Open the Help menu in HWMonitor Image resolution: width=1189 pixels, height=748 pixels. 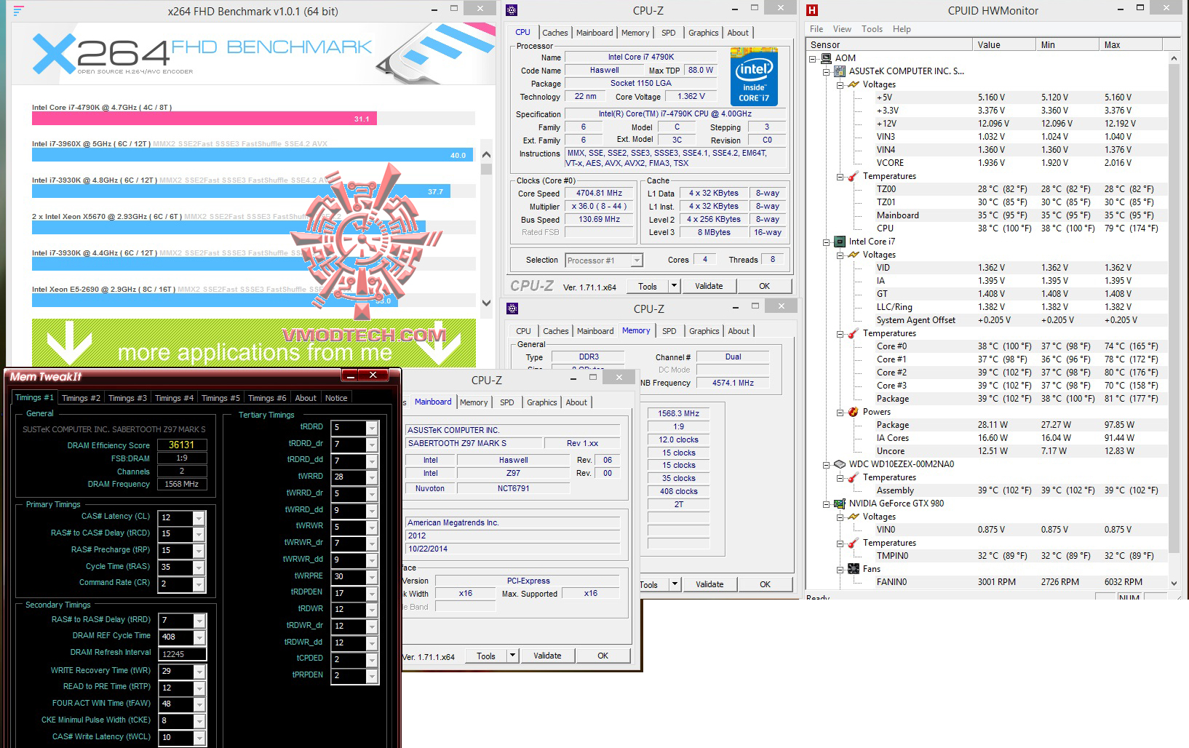coord(902,29)
